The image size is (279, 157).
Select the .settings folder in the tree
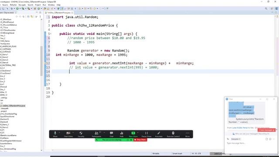point(4,98)
